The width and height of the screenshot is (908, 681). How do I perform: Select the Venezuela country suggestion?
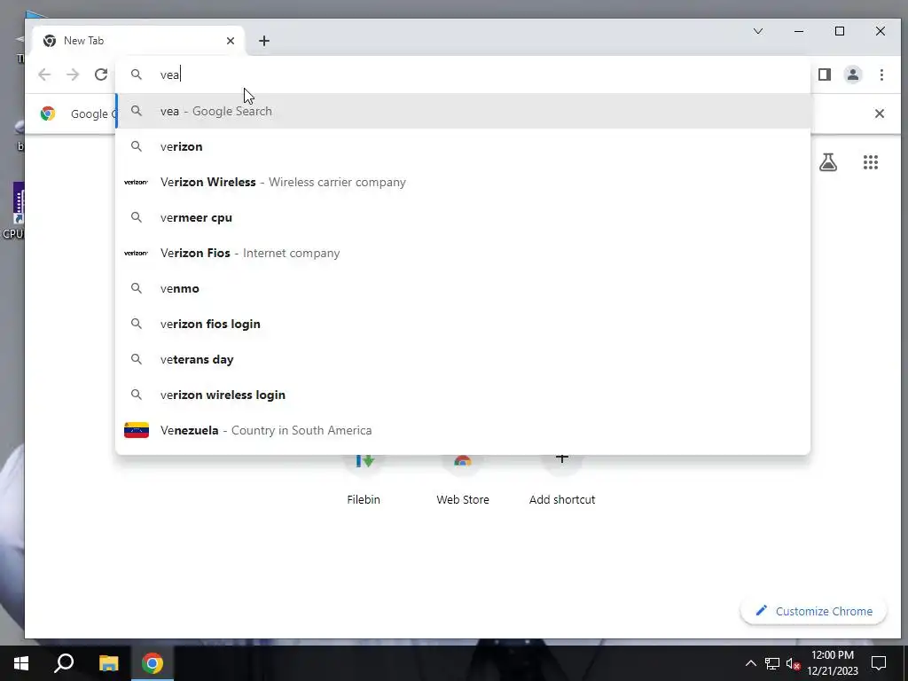(x=463, y=430)
